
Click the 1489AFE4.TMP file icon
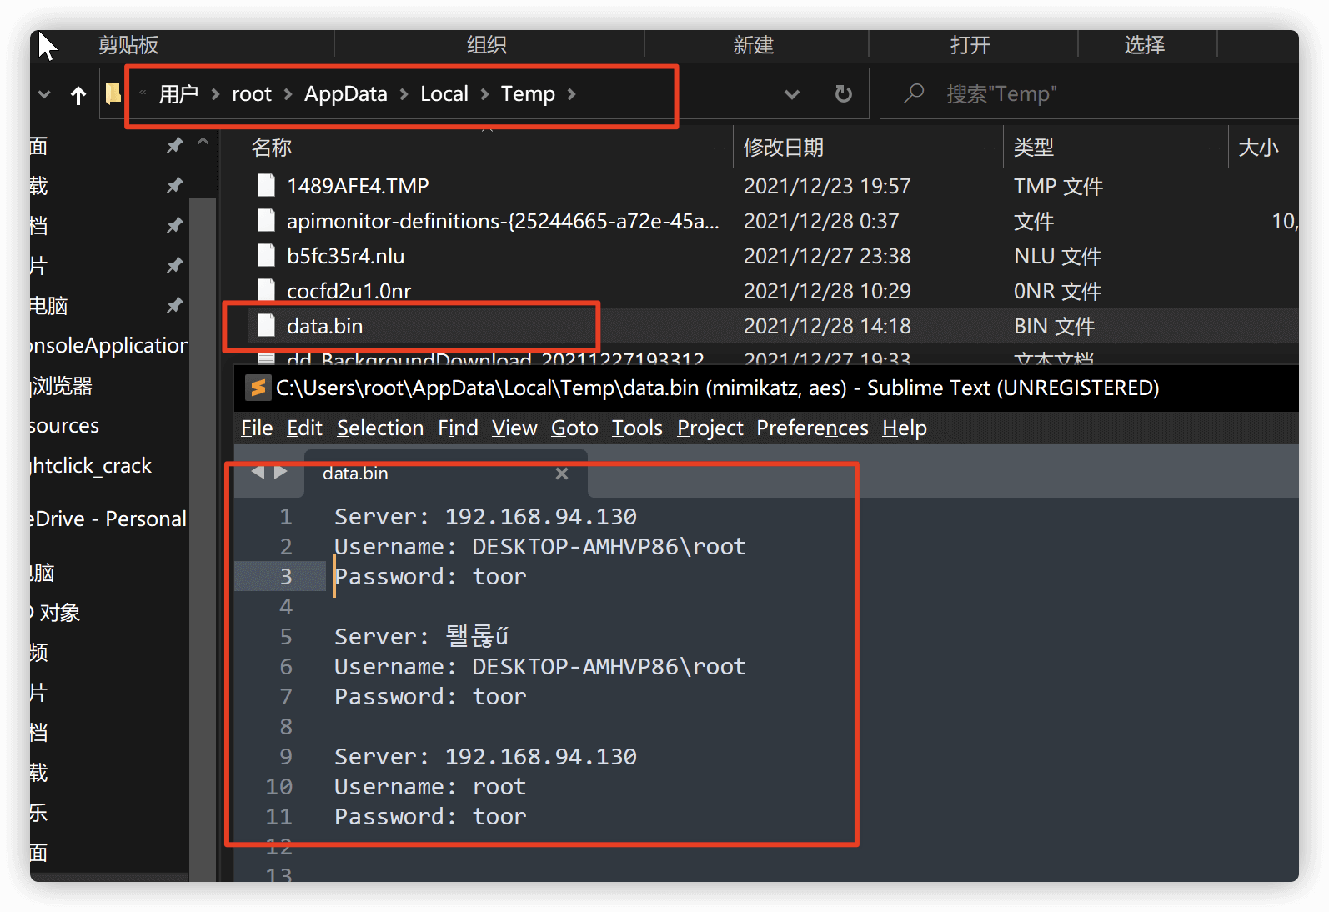[x=266, y=185]
